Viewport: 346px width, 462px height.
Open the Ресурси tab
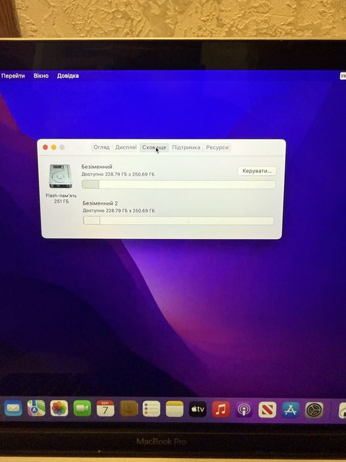217,147
